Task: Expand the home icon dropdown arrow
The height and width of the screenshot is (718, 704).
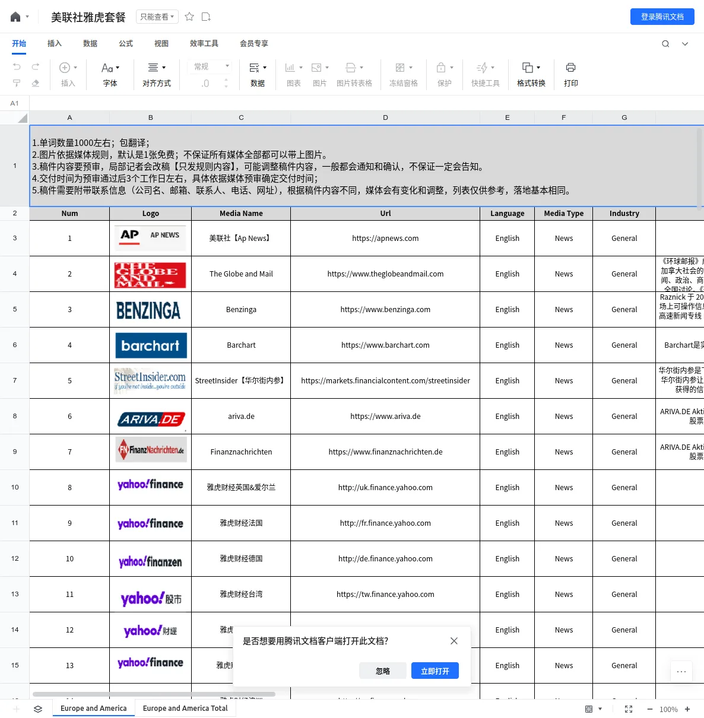Action: pos(27,17)
